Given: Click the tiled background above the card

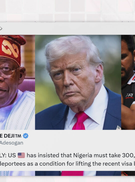Looking at the screenshot, I should click(x=67, y=11).
